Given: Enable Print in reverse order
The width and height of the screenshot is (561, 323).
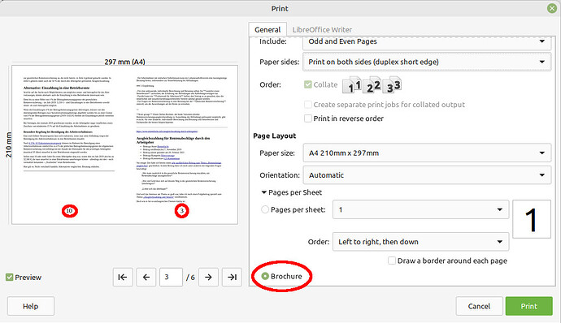Looking at the screenshot, I should 307,118.
